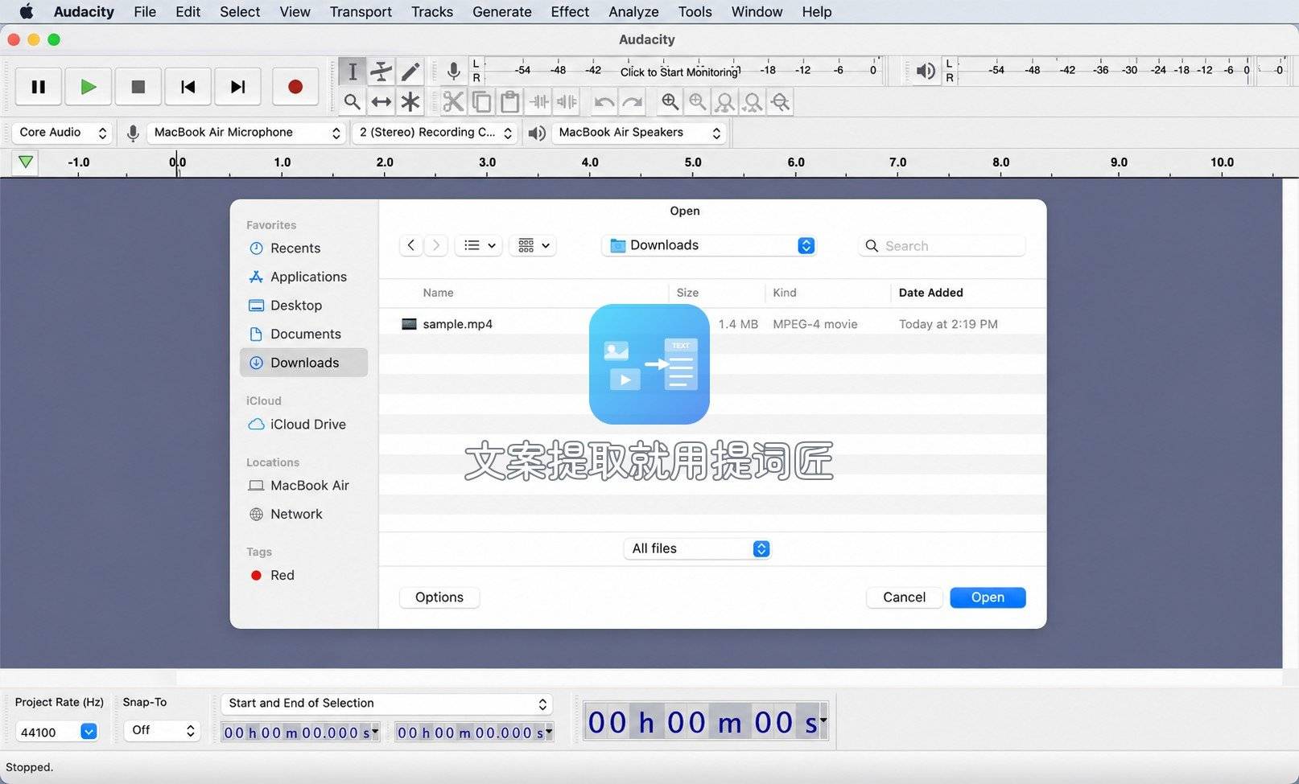The width and height of the screenshot is (1299, 784).
Task: Click the red Record button
Action: 295,87
